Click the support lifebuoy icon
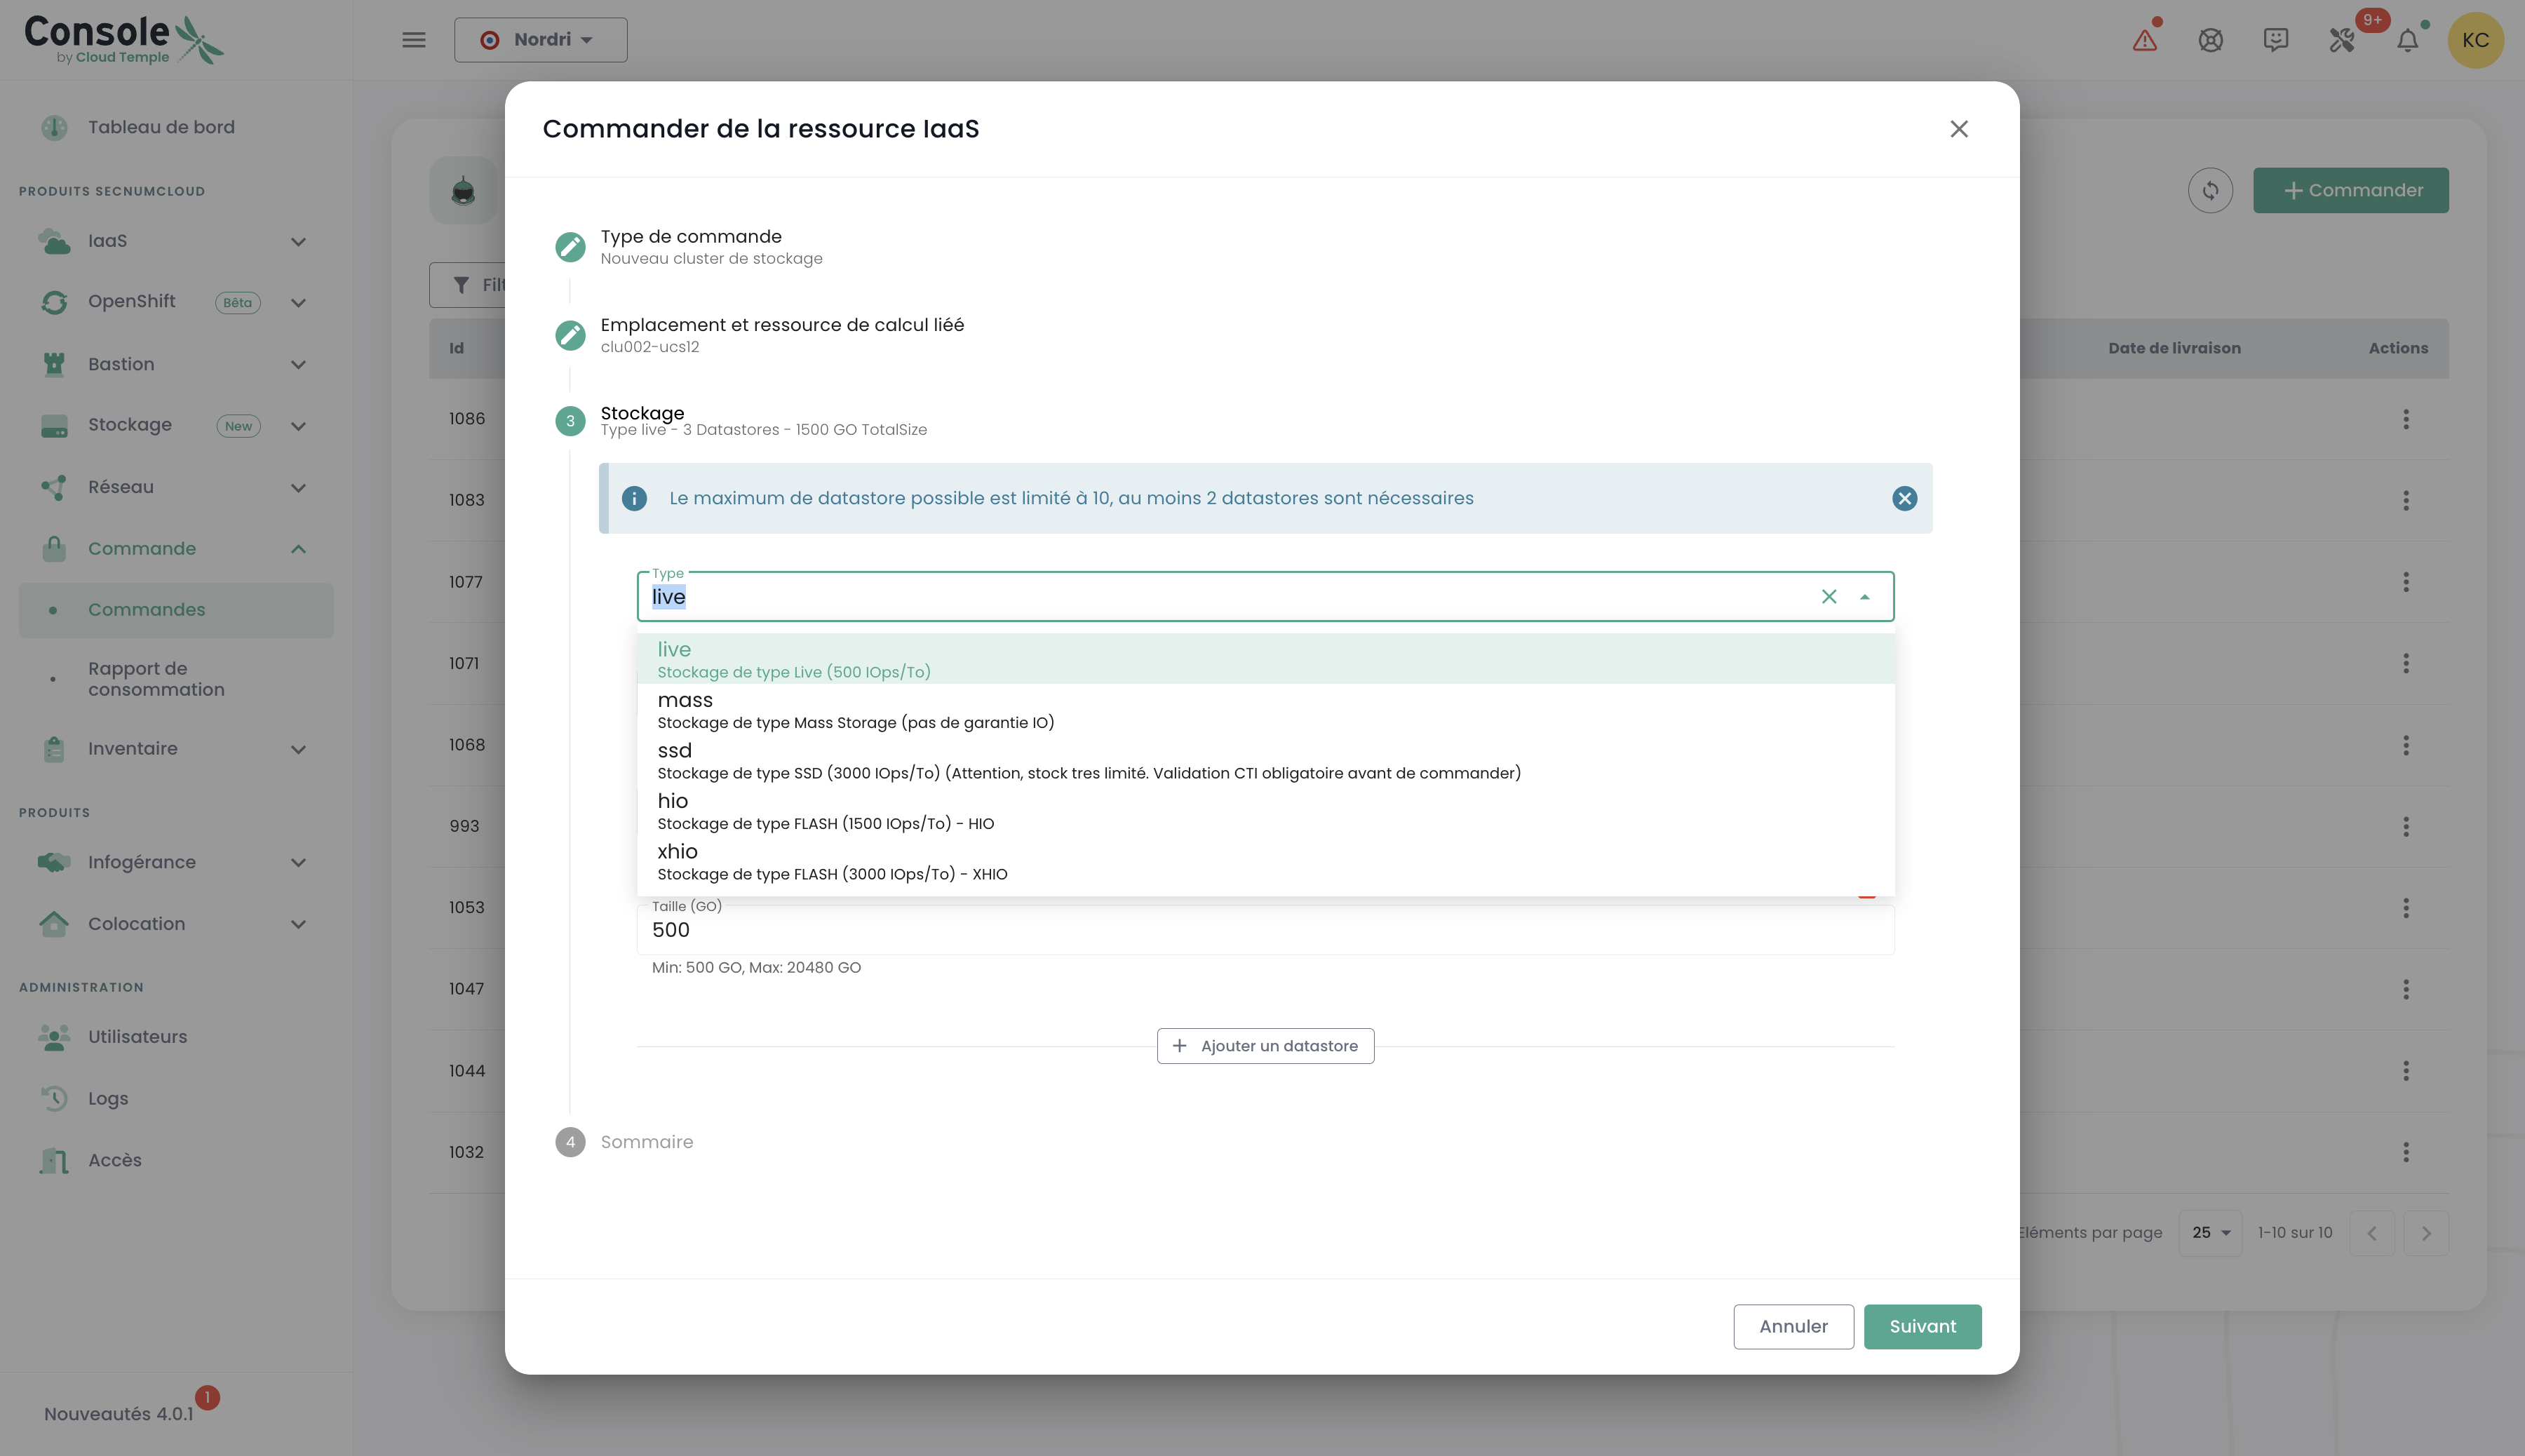The width and height of the screenshot is (2525, 1456). [x=2211, y=40]
